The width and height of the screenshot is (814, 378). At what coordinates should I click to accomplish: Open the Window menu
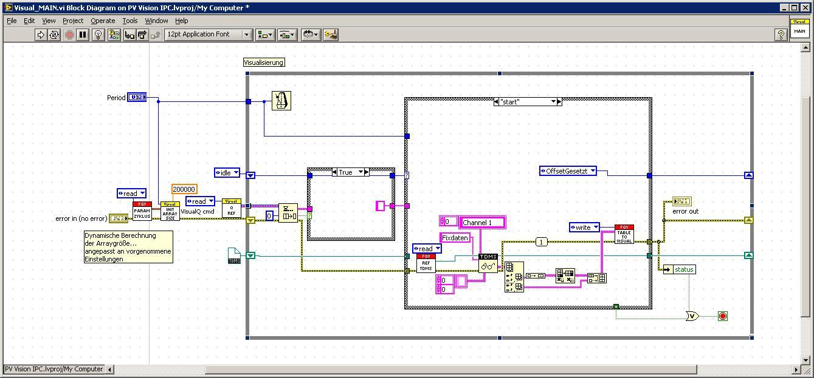click(156, 21)
